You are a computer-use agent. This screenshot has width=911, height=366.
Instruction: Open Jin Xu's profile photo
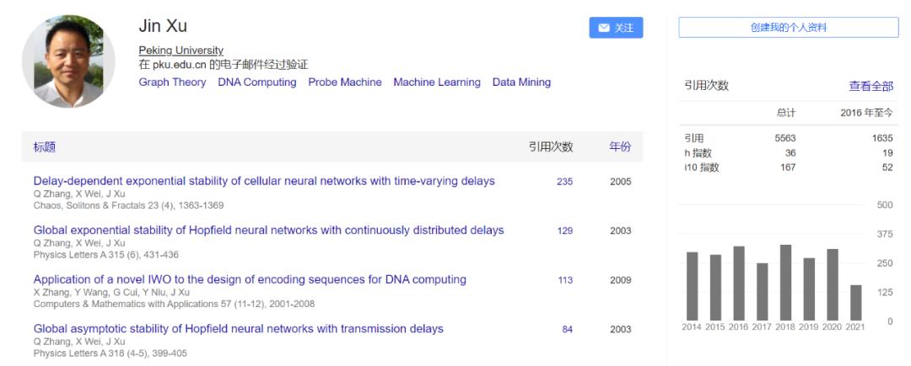(68, 61)
